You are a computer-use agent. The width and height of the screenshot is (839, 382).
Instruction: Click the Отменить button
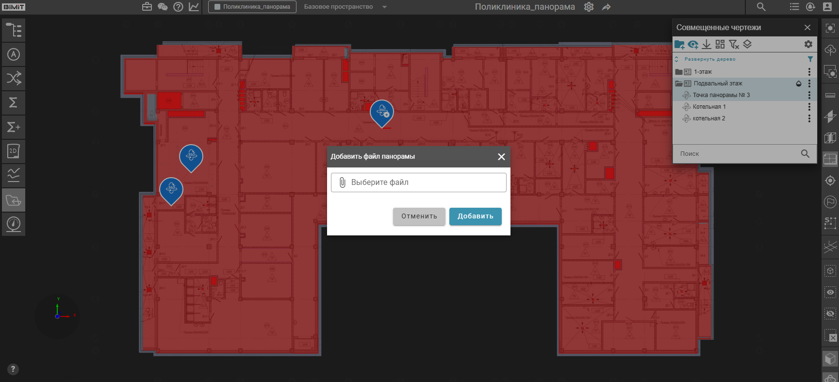click(x=419, y=216)
